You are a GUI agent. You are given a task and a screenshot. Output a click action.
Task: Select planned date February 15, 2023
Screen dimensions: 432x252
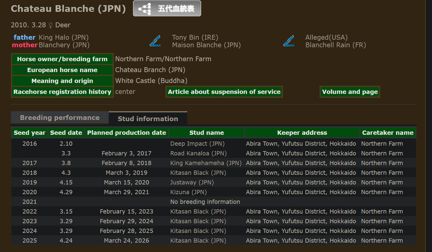pos(127,211)
